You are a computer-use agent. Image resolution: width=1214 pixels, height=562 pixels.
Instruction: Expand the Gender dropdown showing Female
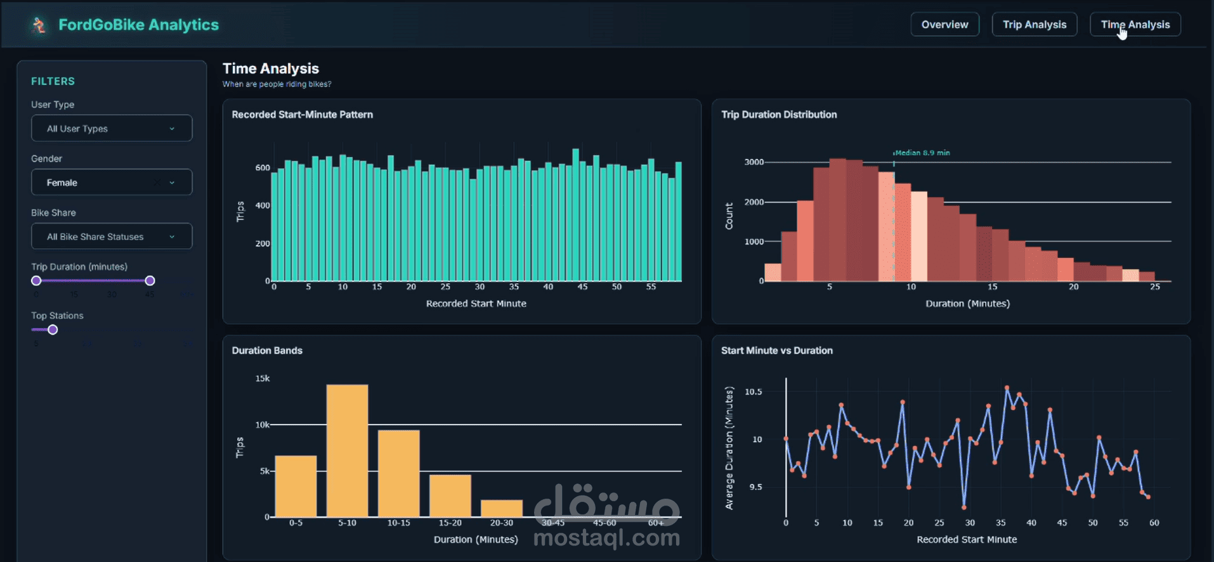(x=112, y=182)
